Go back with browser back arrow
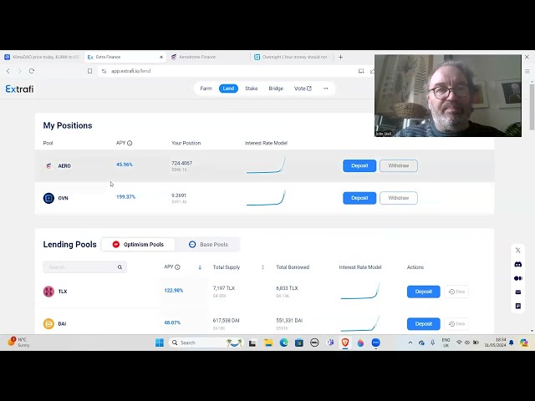Image resolution: width=535 pixels, height=401 pixels. pyautogui.click(x=8, y=71)
